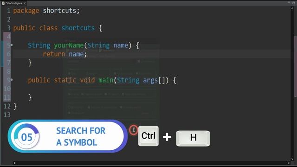
Task: Select the shortcuts.java editor tab
Action: pyautogui.click(x=13, y=3)
